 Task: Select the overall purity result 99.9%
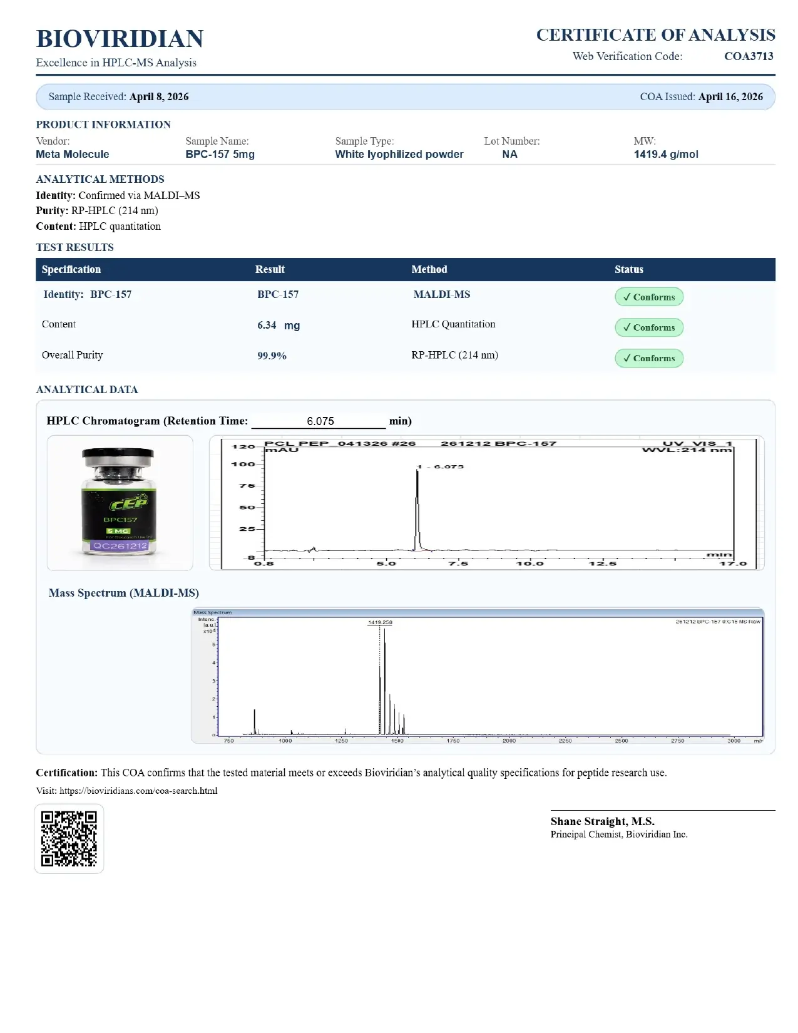click(x=272, y=356)
